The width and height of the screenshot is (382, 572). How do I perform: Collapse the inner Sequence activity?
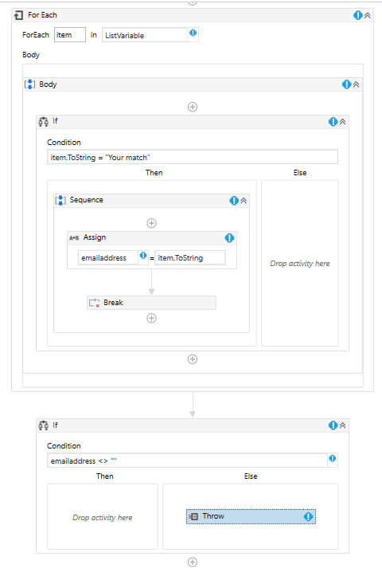(244, 200)
